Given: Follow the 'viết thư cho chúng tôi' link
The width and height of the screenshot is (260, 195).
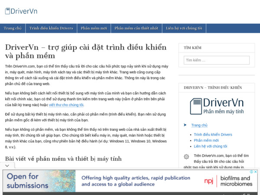Looking at the screenshot, I should tap(66, 105).
